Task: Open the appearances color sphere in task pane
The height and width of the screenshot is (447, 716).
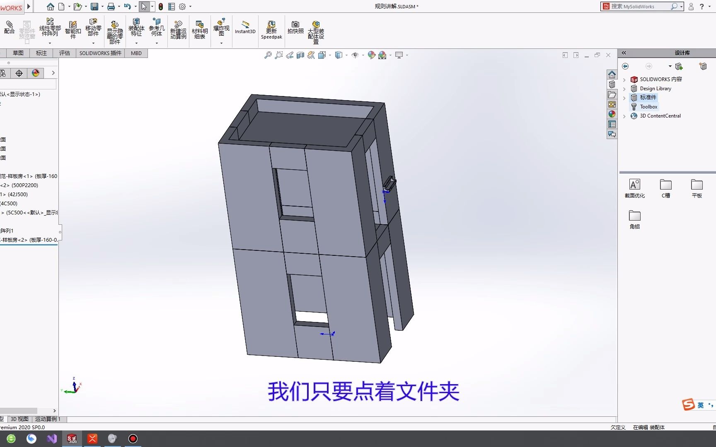Action: coord(612,114)
